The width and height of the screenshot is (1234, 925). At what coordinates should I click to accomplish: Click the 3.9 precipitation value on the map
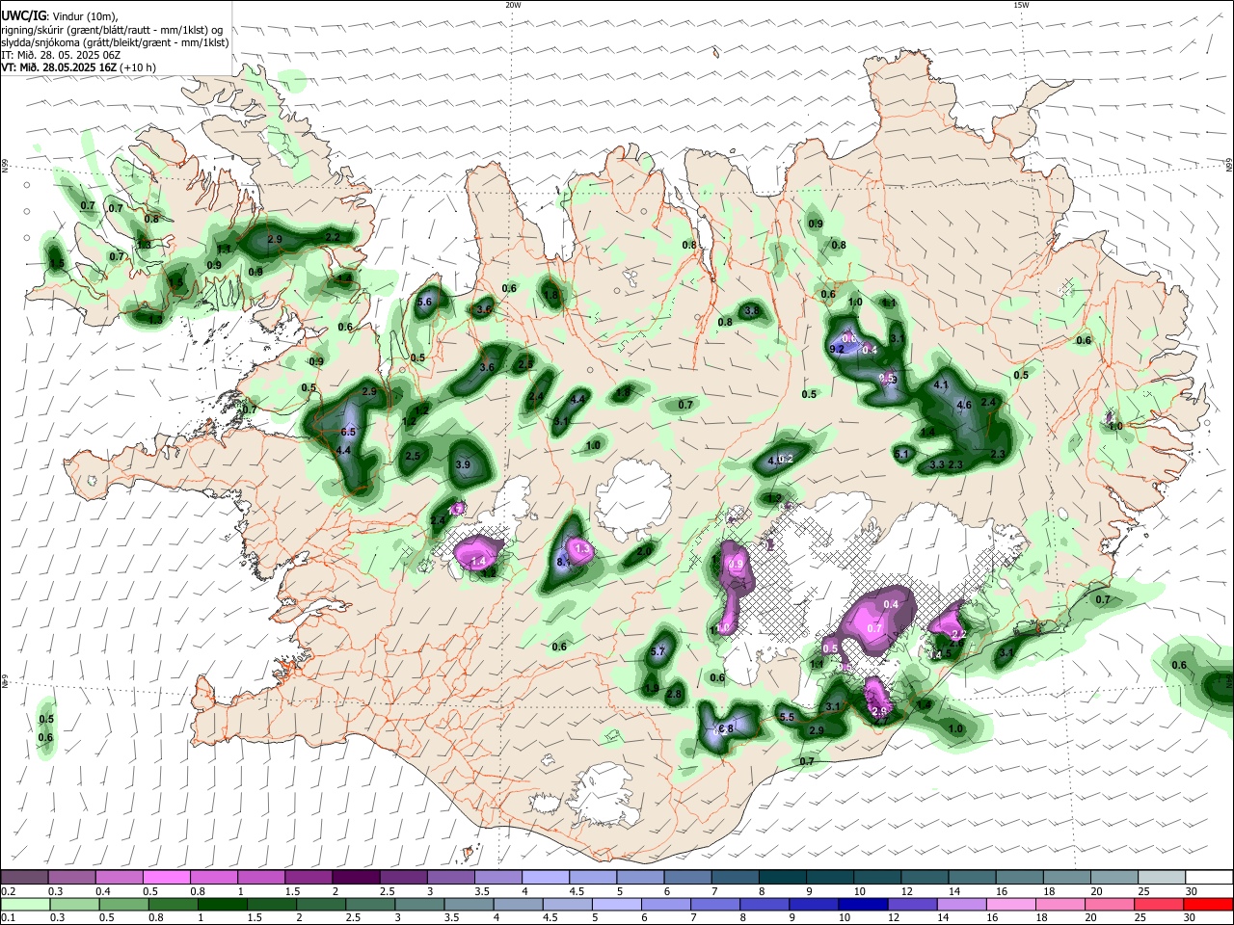click(x=463, y=465)
